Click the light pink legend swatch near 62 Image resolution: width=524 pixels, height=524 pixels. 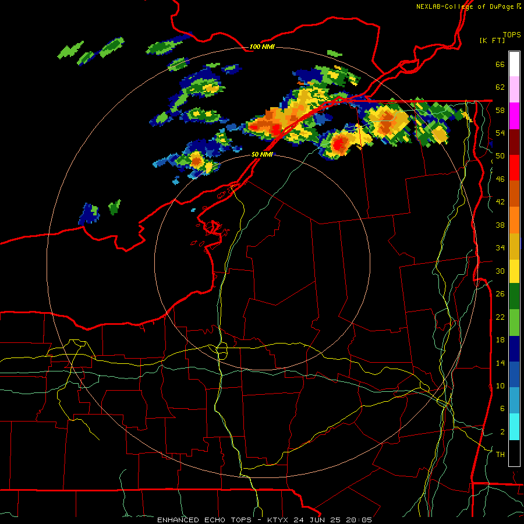click(x=514, y=90)
